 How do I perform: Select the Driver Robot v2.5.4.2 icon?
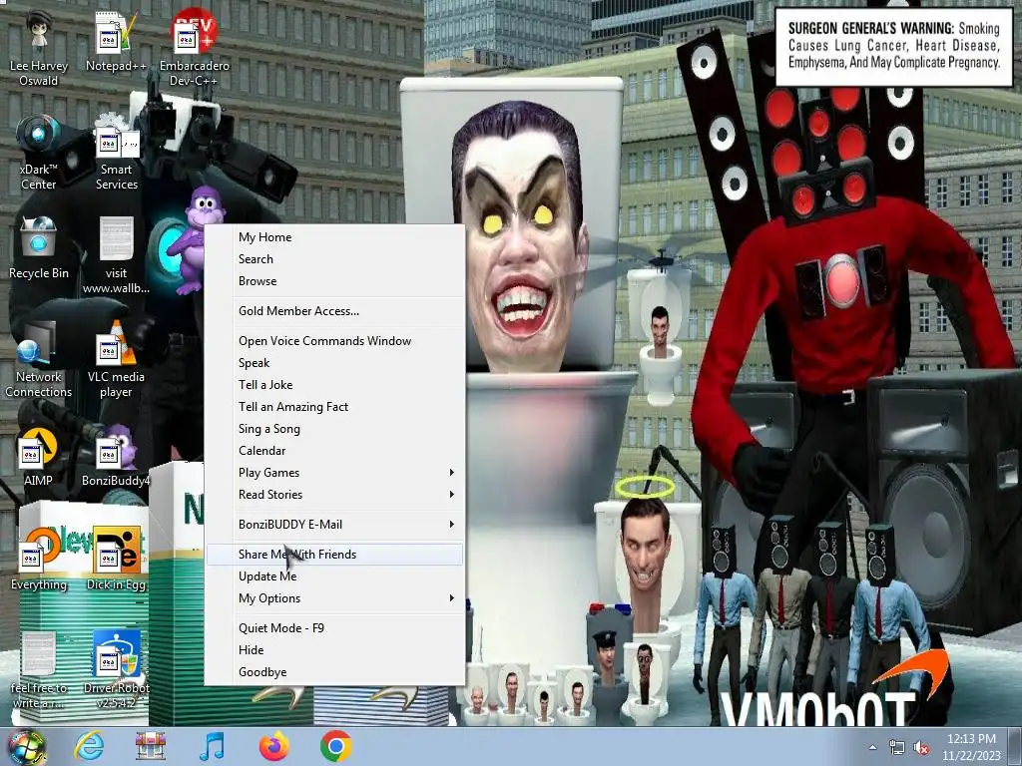coord(116,670)
